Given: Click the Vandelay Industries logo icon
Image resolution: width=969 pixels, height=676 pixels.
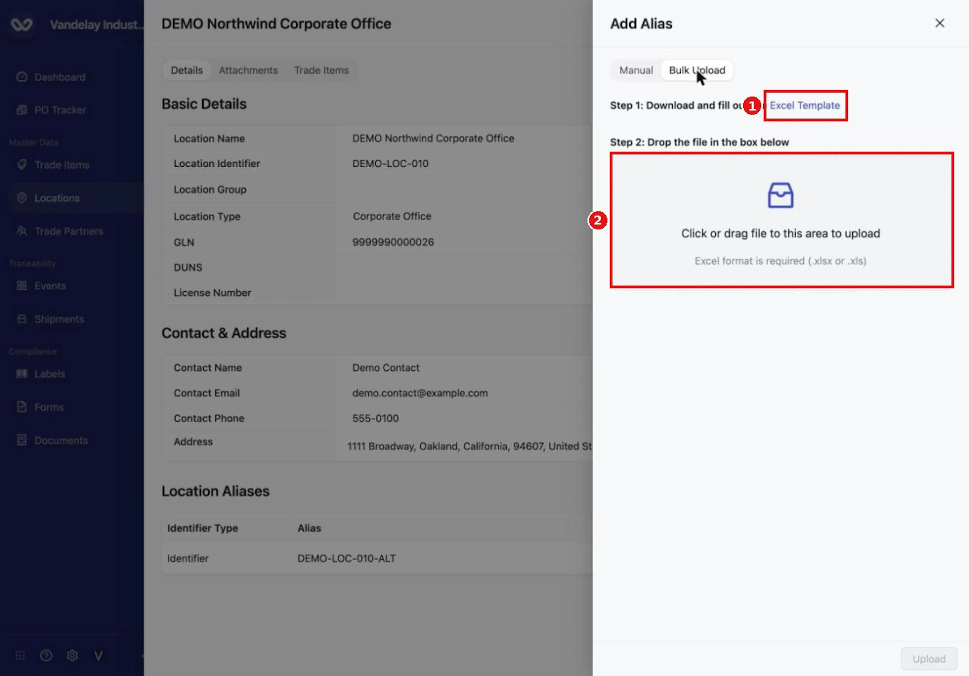Looking at the screenshot, I should point(21,24).
